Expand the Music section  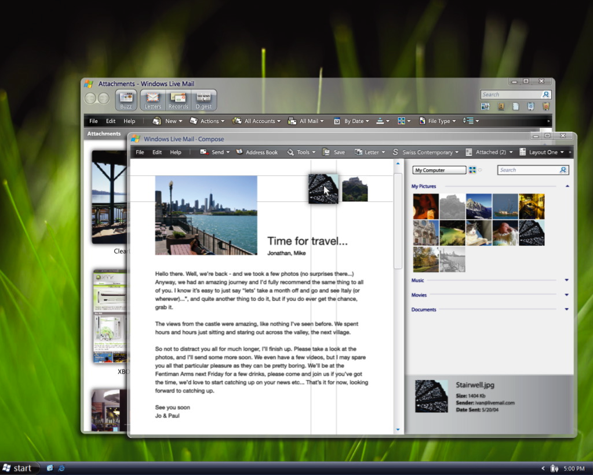pyautogui.click(x=566, y=280)
